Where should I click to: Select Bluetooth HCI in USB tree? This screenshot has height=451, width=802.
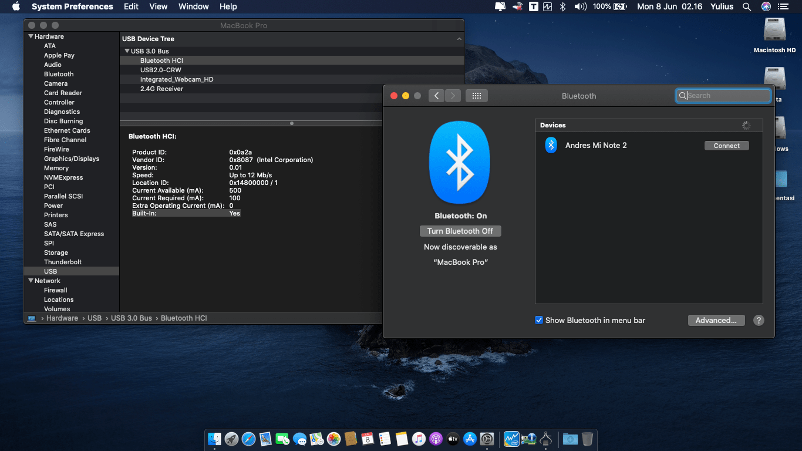coord(292,60)
